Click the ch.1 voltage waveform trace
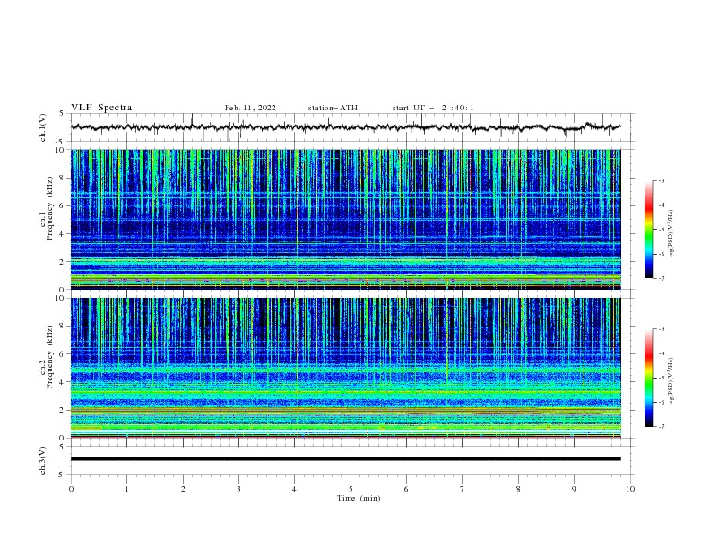 pyautogui.click(x=346, y=127)
